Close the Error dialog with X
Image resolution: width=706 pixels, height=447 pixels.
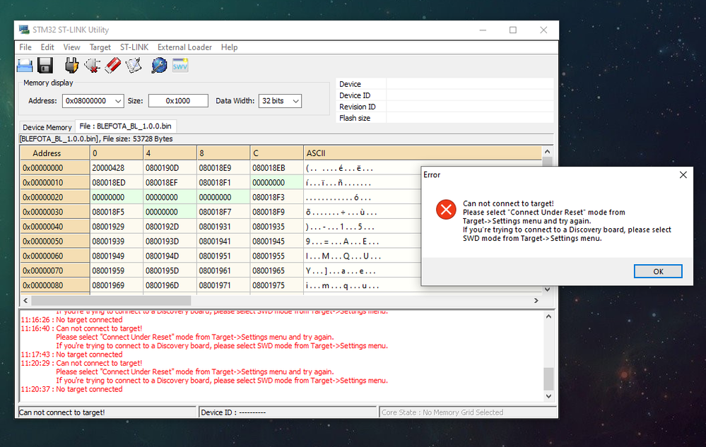[x=683, y=175]
